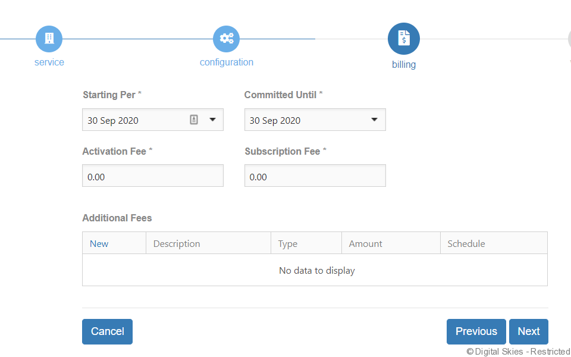571x357 pixels.
Task: Open the Starting Per date dropdown arrow
Action: coord(212,120)
